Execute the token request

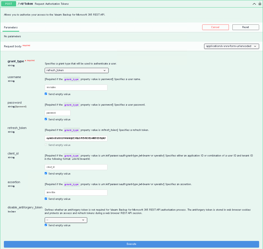click(x=131, y=244)
